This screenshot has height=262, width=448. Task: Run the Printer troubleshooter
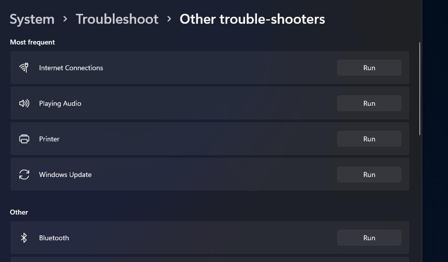(x=369, y=139)
